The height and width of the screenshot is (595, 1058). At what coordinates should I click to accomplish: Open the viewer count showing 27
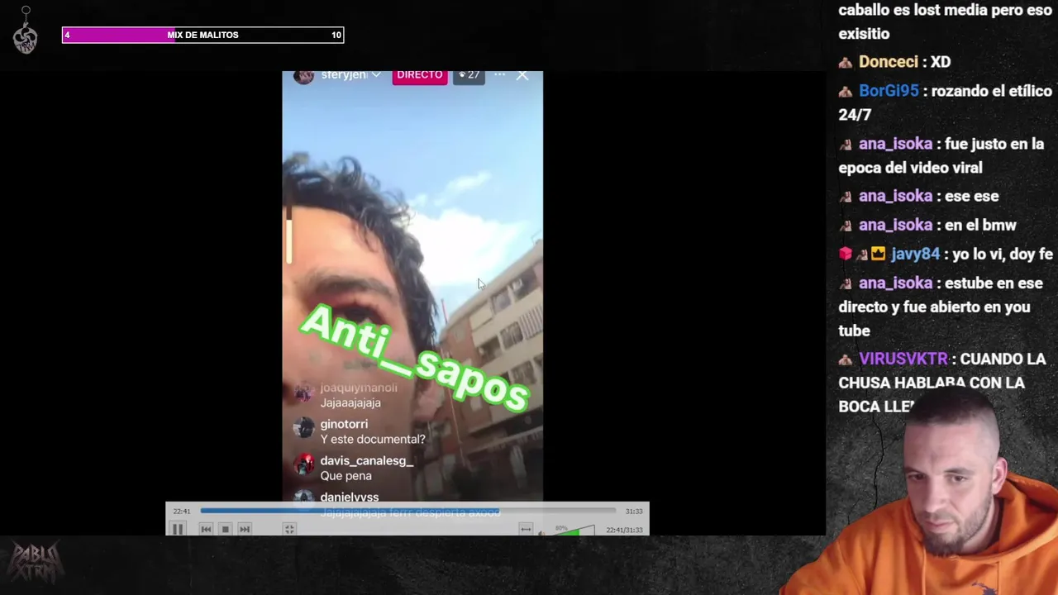tap(469, 75)
